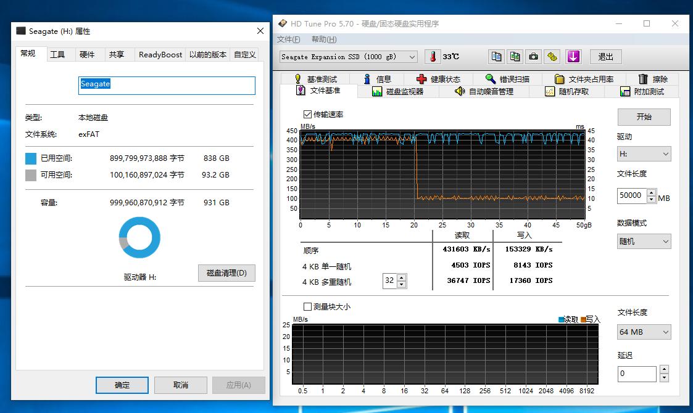693x413 pixels.
Task: Click the trash can erase icon
Action: pyautogui.click(x=642, y=78)
